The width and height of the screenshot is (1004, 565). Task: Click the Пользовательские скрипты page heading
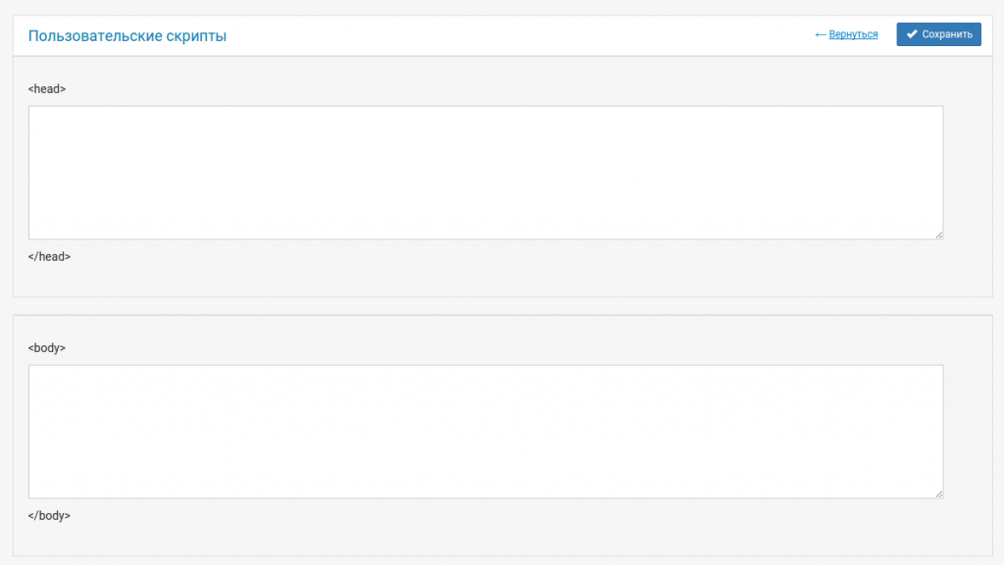127,36
